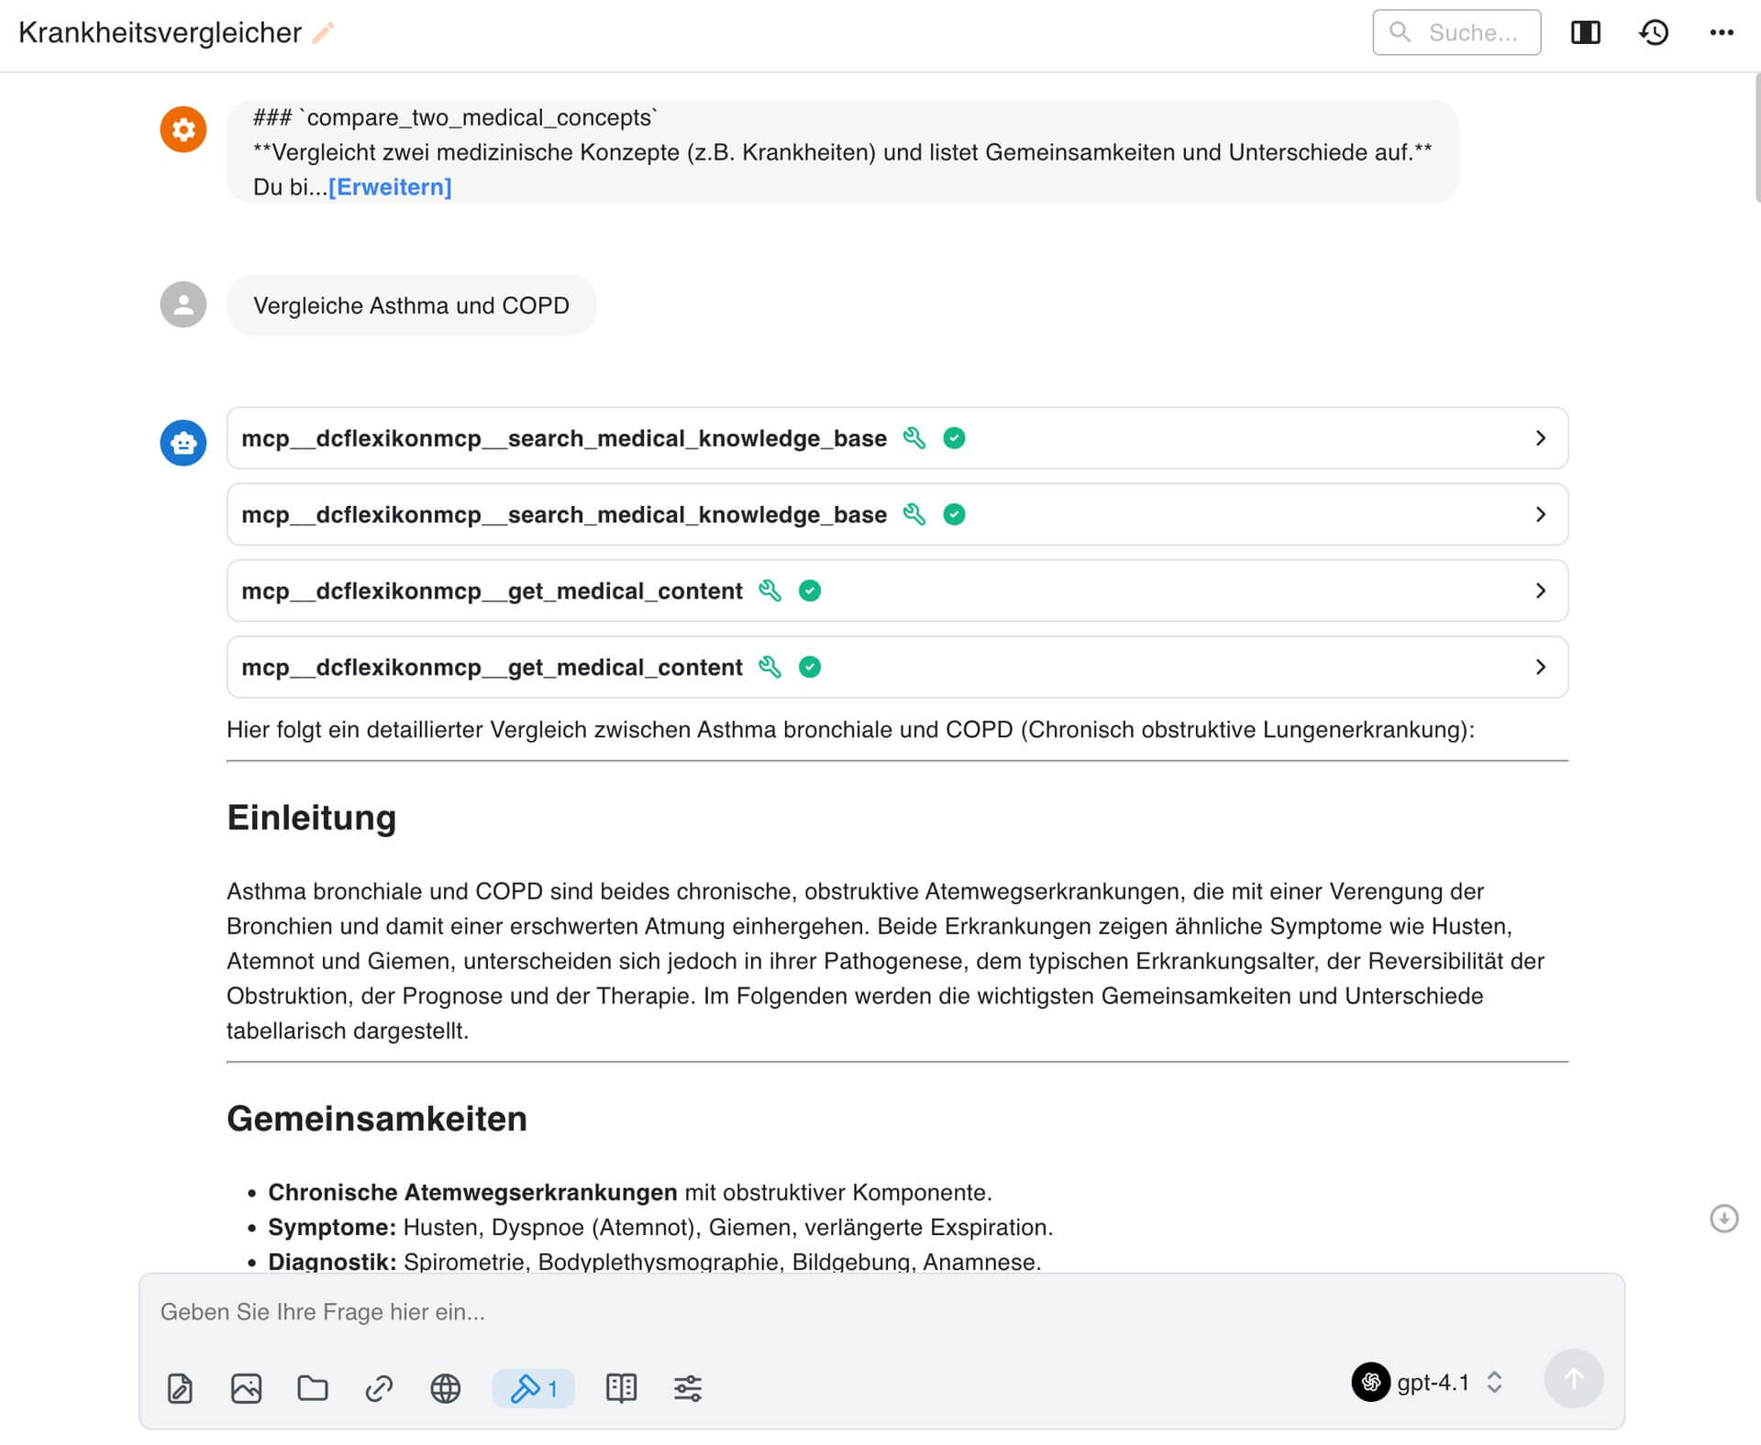Expand the second get_medical_content call details
The height and width of the screenshot is (1445, 1761).
tap(1541, 667)
